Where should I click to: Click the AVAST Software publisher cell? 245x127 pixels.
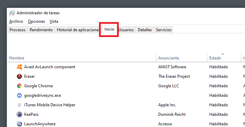tap(172, 67)
